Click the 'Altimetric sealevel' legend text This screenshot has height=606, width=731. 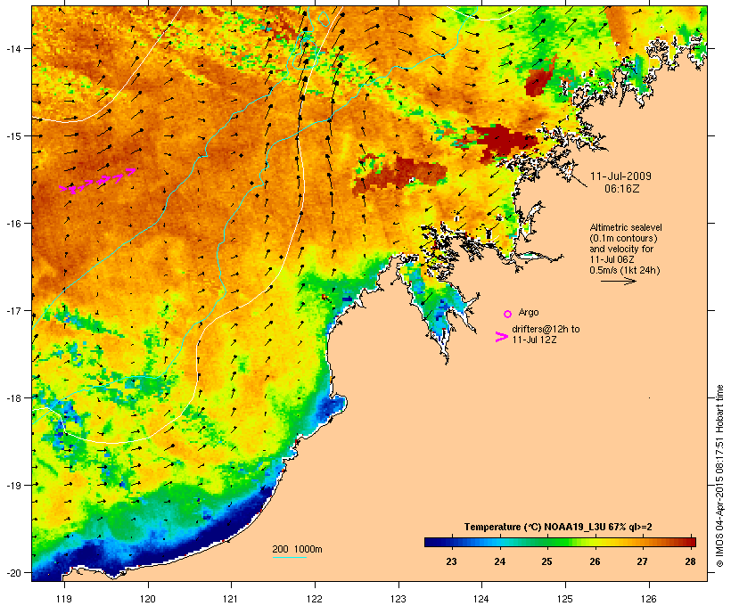626,227
